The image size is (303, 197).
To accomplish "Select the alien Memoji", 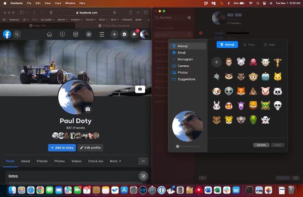I will click(229, 91).
